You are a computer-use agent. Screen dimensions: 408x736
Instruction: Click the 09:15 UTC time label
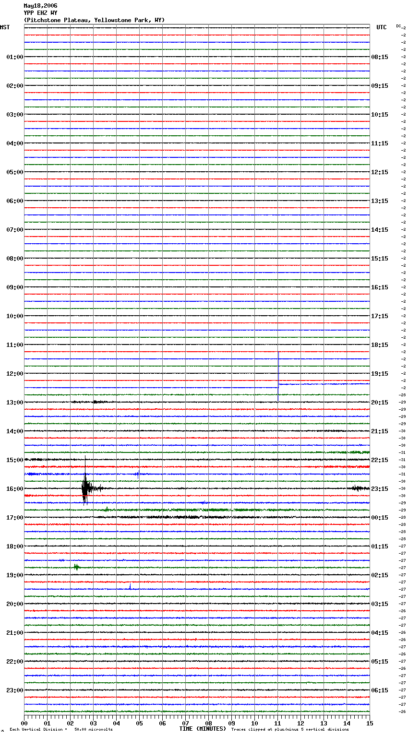380,86
